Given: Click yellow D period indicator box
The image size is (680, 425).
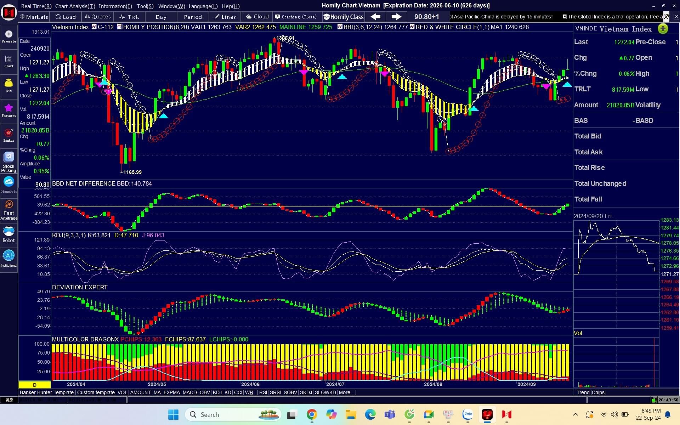Looking at the screenshot, I should pyautogui.click(x=35, y=385).
